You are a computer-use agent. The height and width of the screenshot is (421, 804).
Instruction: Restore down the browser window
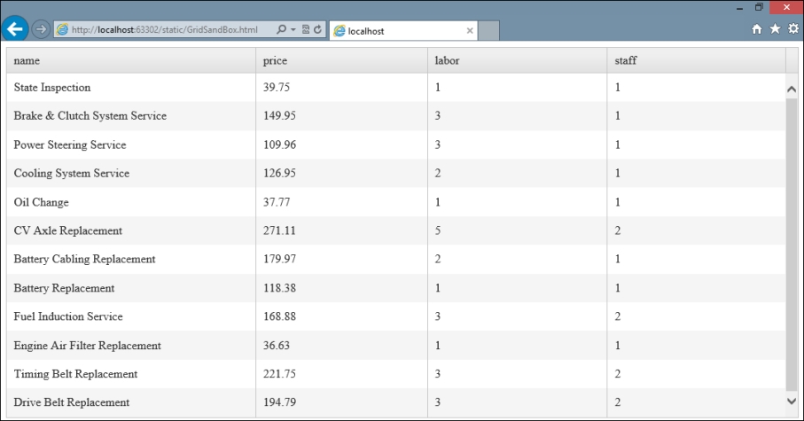(x=759, y=7)
